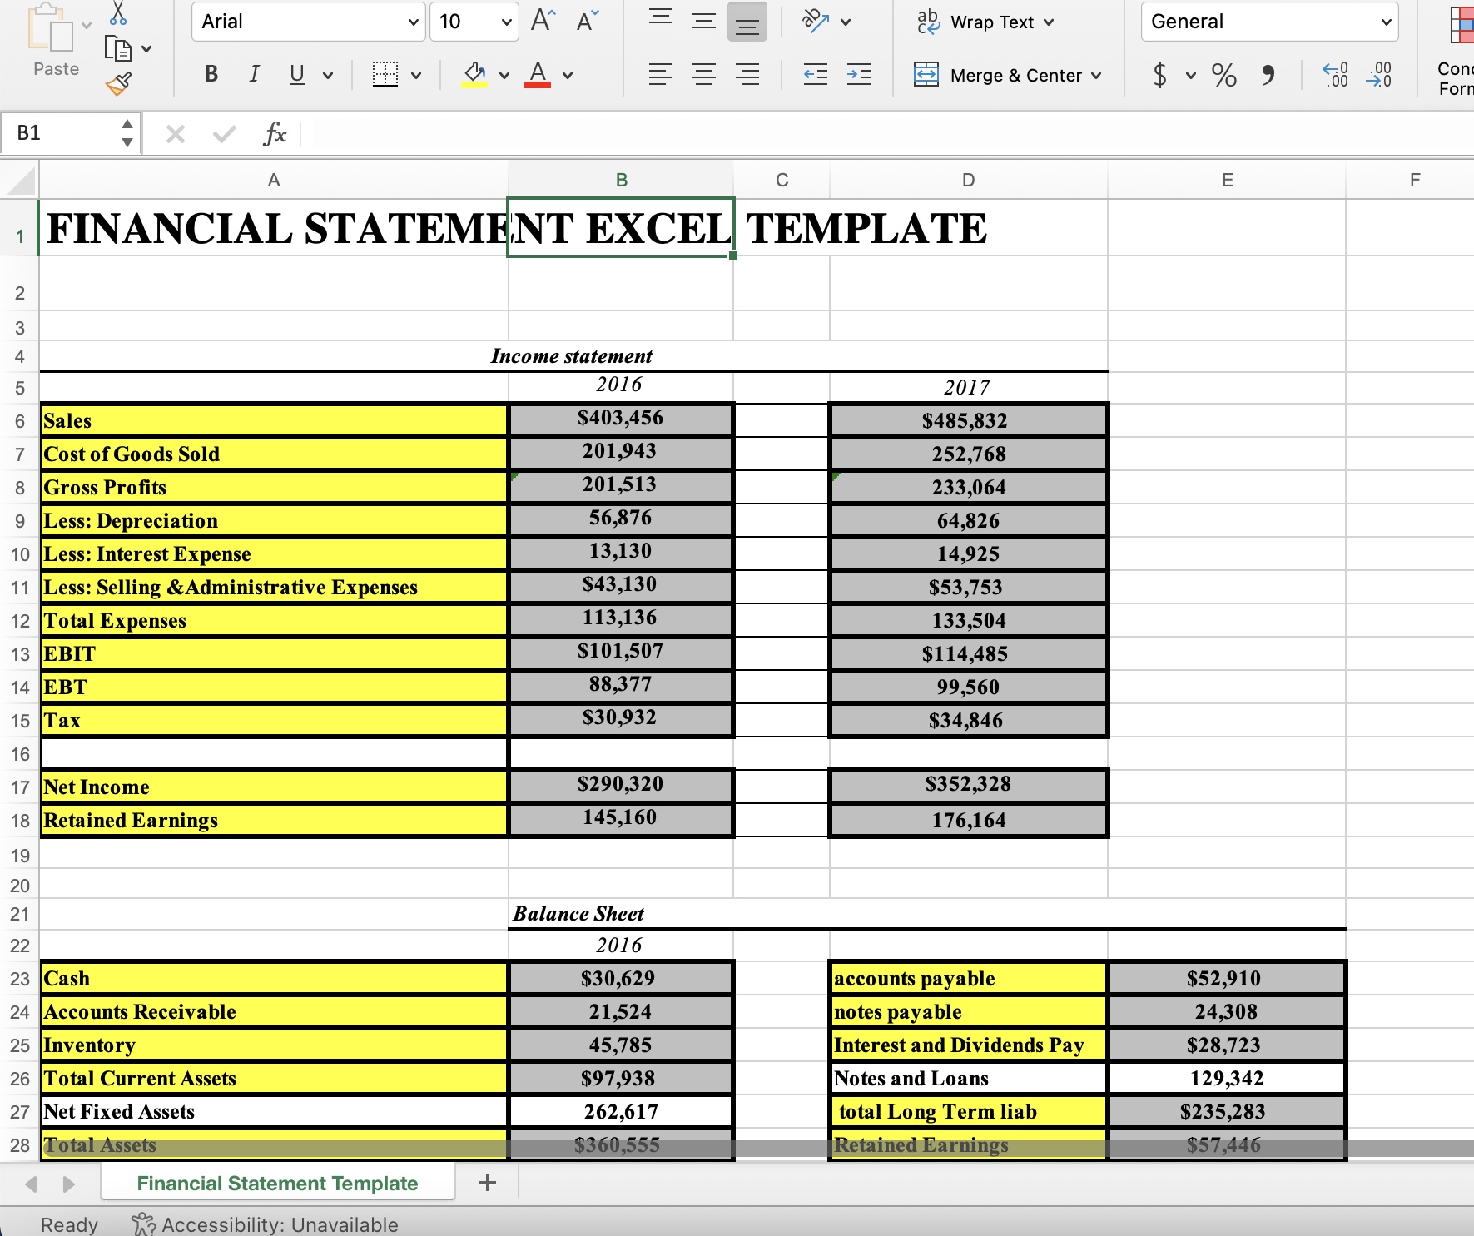
Task: Select the accounts payable cell
Action: pyautogui.click(x=969, y=979)
